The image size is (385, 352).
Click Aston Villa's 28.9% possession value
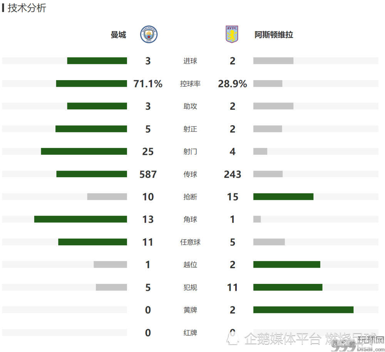[x=233, y=84]
